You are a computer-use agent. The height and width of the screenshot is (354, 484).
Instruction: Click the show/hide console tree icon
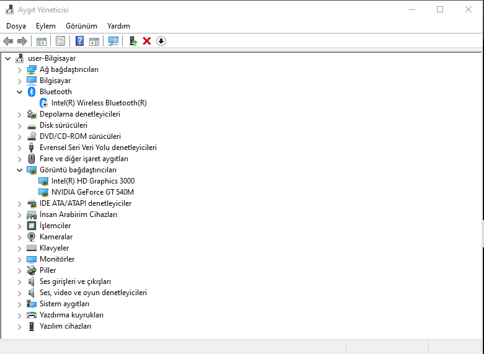tap(42, 41)
